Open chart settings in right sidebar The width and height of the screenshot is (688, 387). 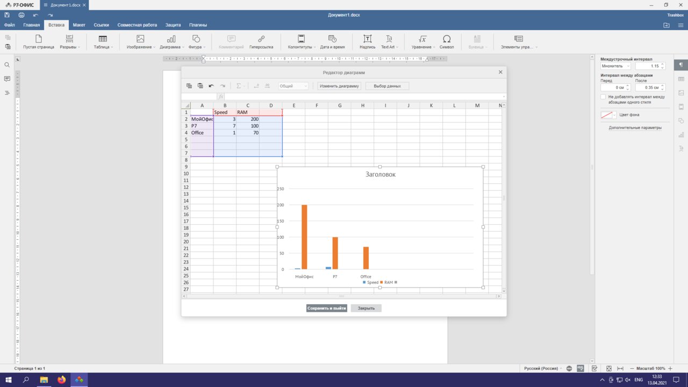click(681, 134)
